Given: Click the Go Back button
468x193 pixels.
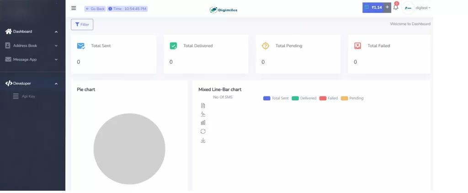Looking at the screenshot, I should point(95,9).
